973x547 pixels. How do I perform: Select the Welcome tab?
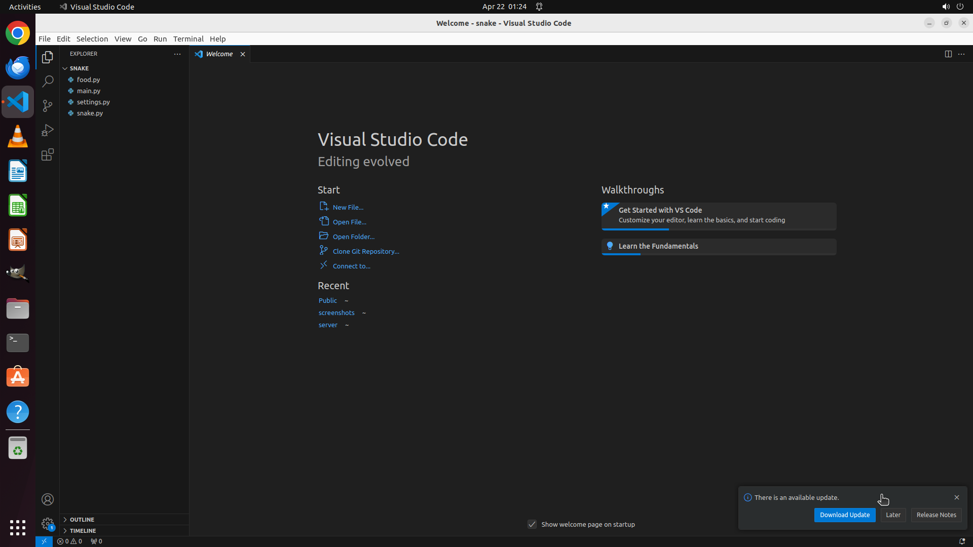[219, 54]
